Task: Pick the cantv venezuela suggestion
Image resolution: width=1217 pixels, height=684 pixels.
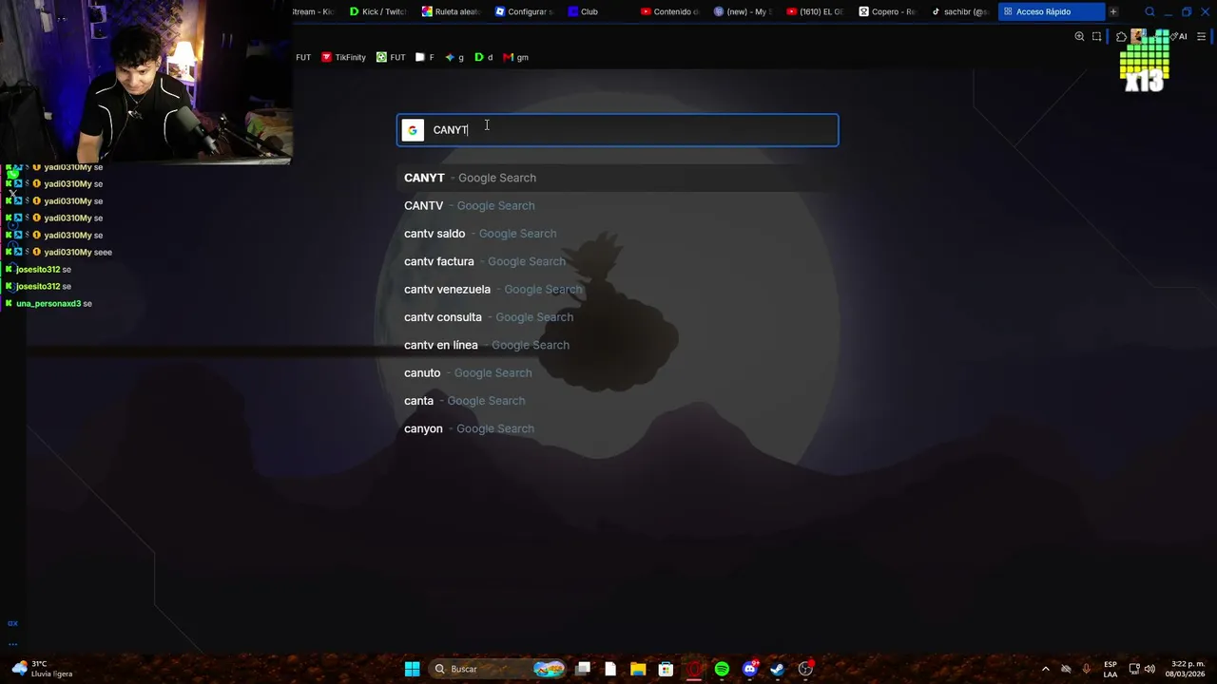Action: click(x=617, y=289)
